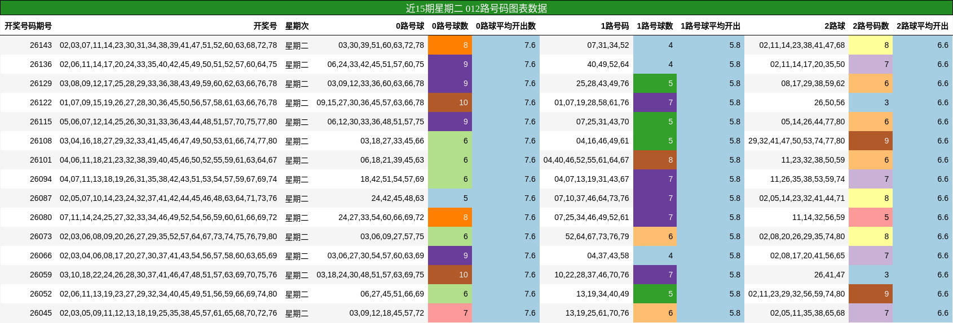Select issue number 26059

click(41, 275)
